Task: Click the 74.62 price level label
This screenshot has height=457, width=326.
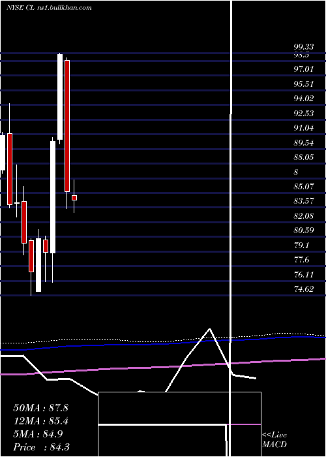Action: point(304,289)
